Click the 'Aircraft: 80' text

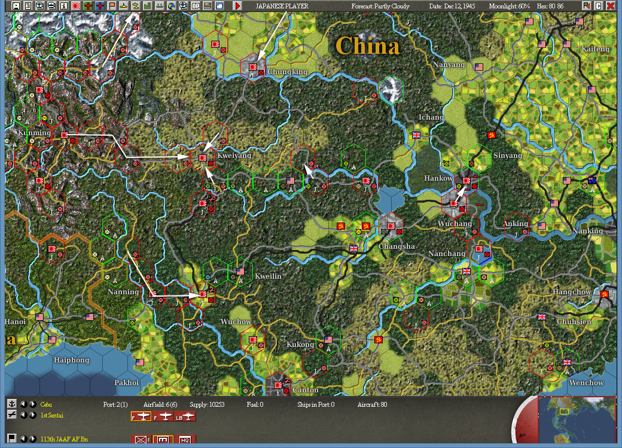pos(372,404)
